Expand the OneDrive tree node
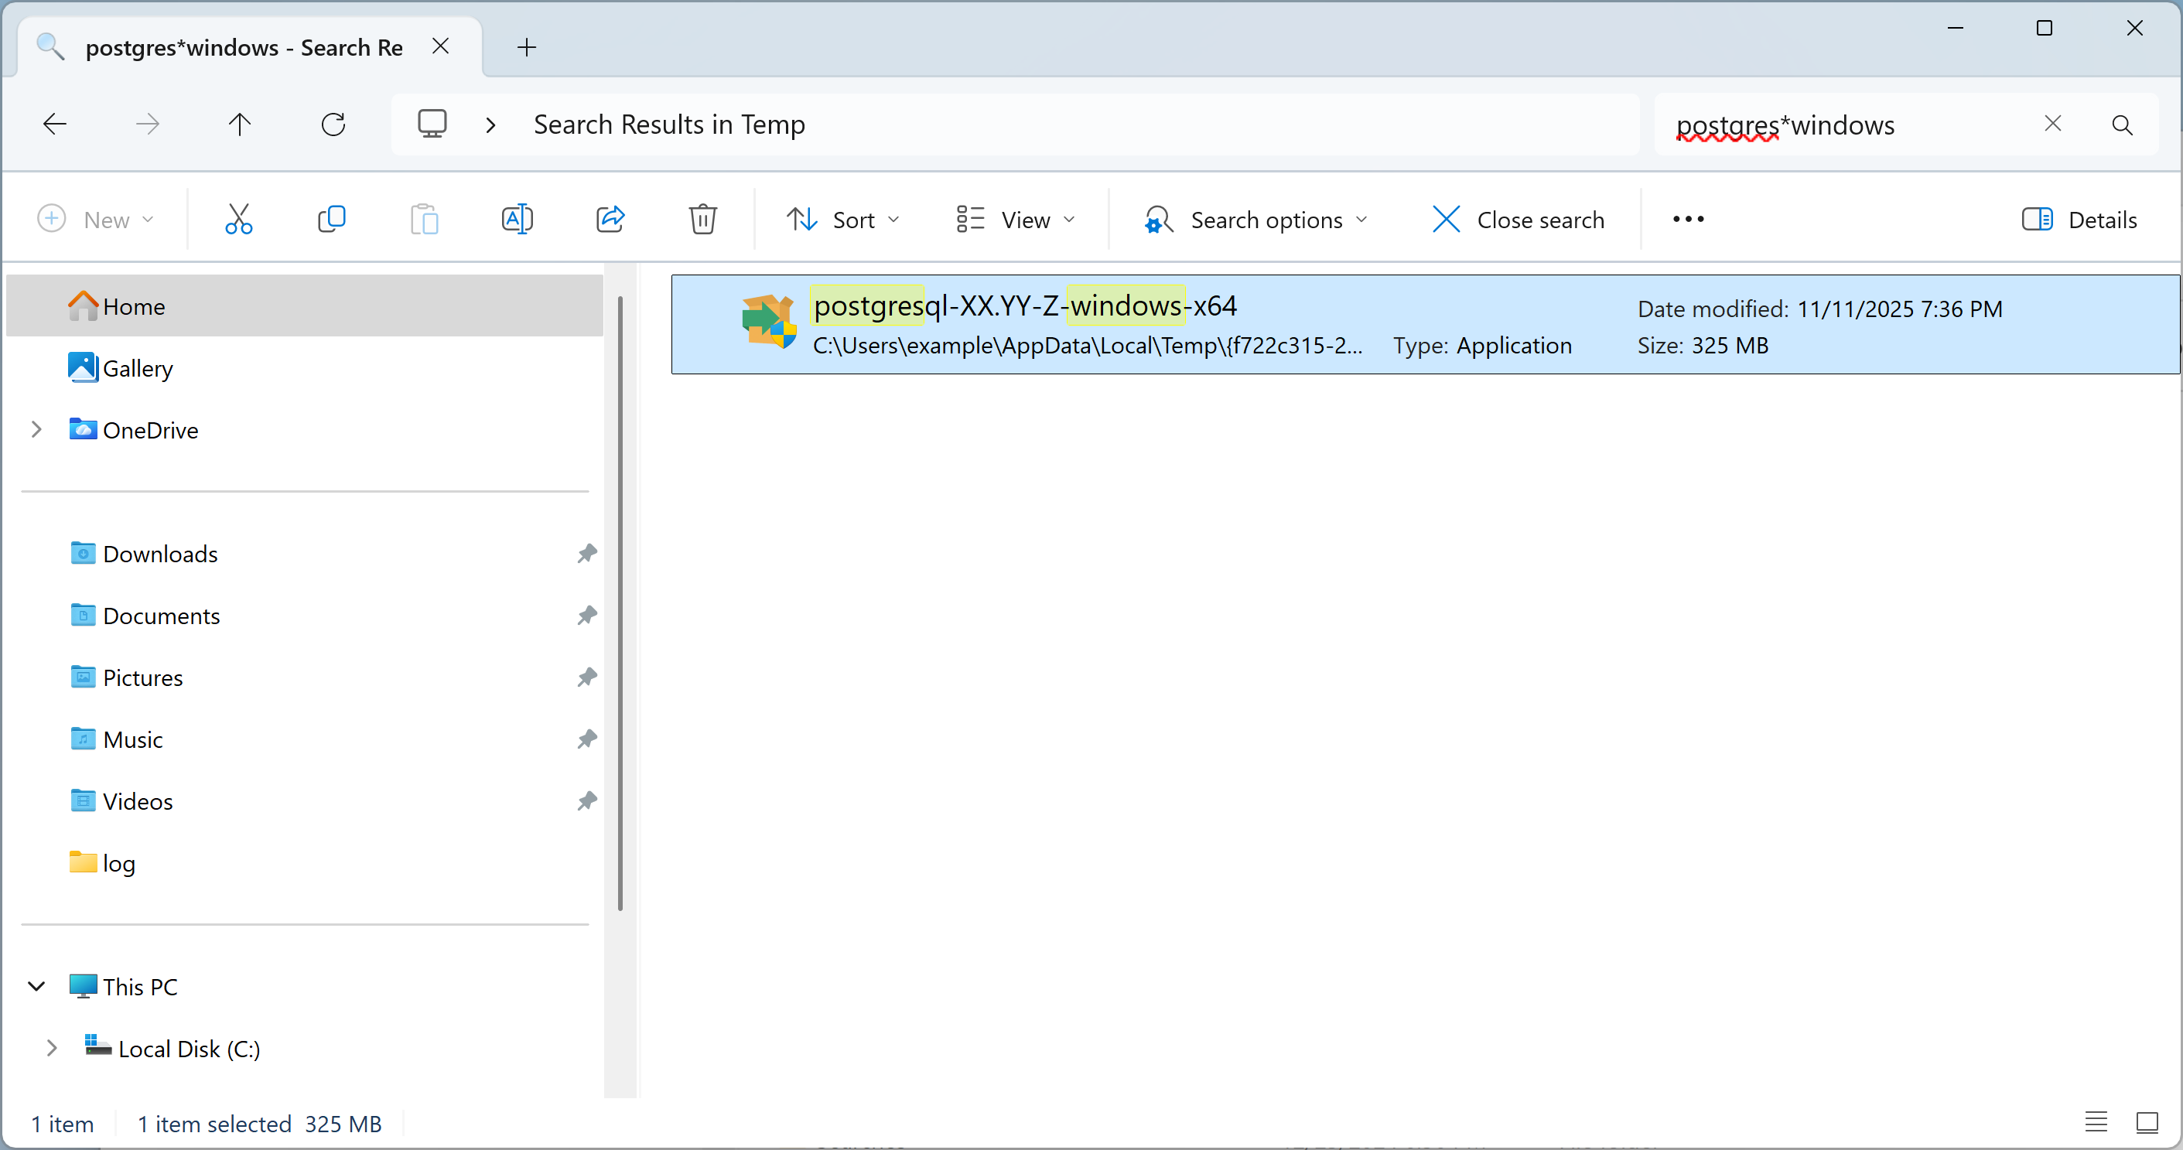 36,430
